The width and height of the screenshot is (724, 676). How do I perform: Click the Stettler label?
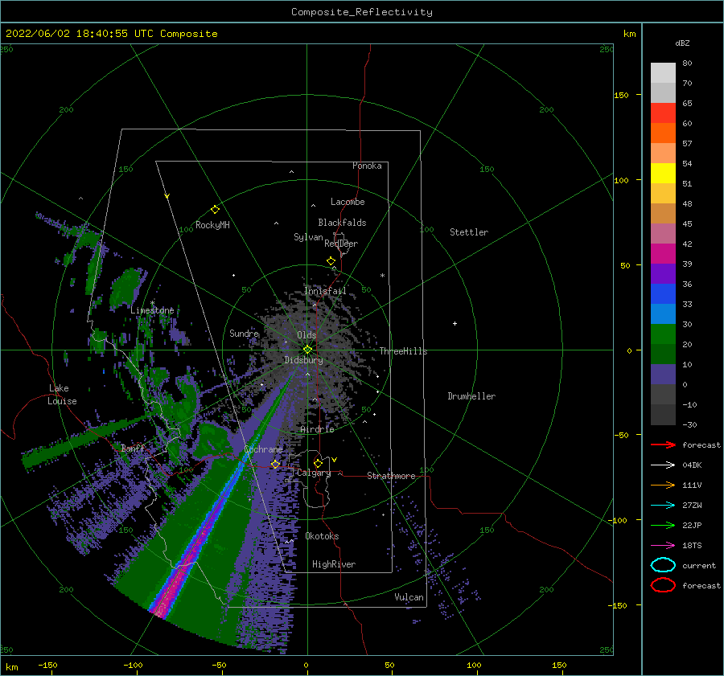click(469, 232)
